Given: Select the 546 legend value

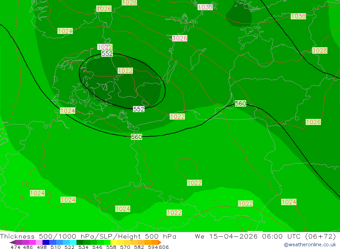Looking at the screenshot, I should pos(97,247).
